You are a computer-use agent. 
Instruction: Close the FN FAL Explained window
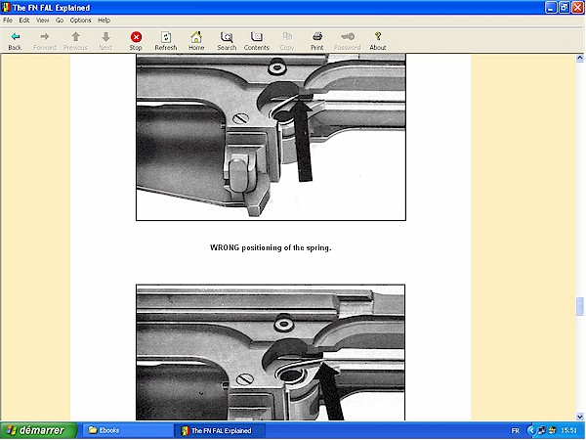pos(577,8)
